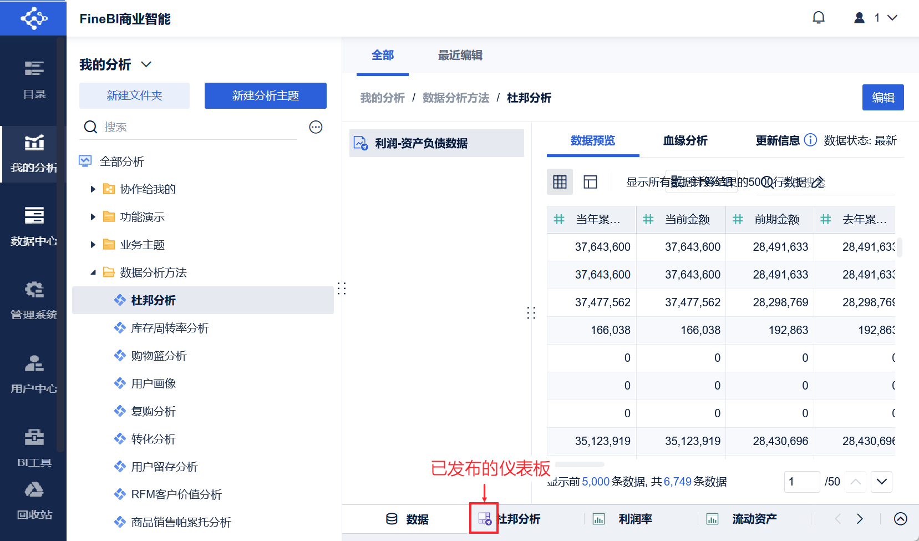Open the user account dropdown

(x=876, y=18)
